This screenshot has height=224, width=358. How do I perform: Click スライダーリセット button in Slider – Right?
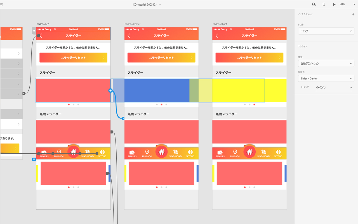(x=249, y=58)
